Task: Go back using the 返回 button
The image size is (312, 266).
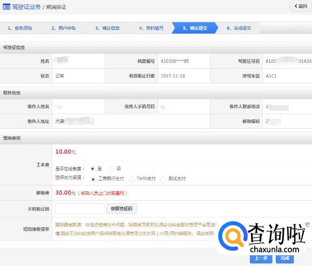Action: pyautogui.click(x=301, y=6)
